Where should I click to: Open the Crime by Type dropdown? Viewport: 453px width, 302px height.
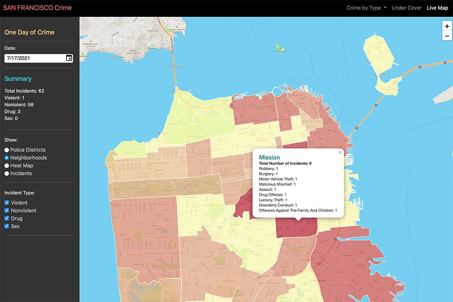pos(366,8)
